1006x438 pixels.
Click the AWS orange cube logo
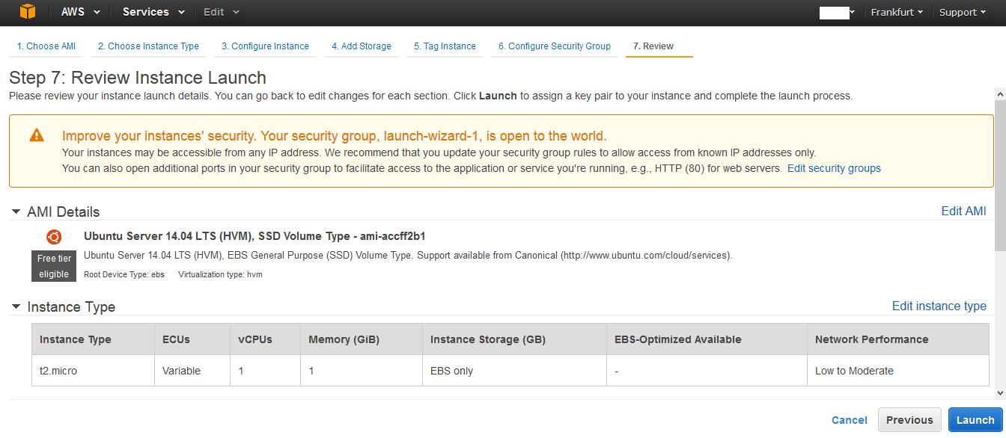pyautogui.click(x=28, y=12)
